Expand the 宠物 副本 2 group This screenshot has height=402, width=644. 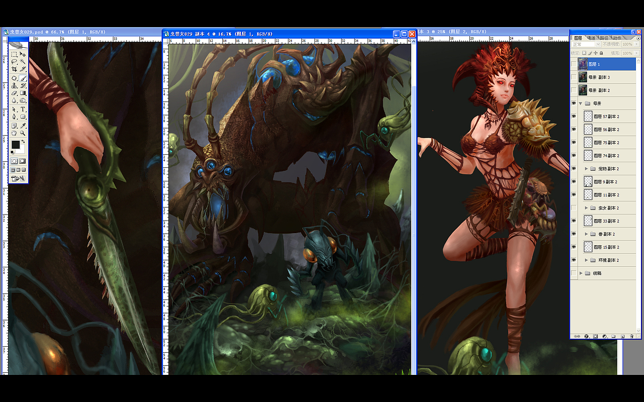tap(586, 169)
